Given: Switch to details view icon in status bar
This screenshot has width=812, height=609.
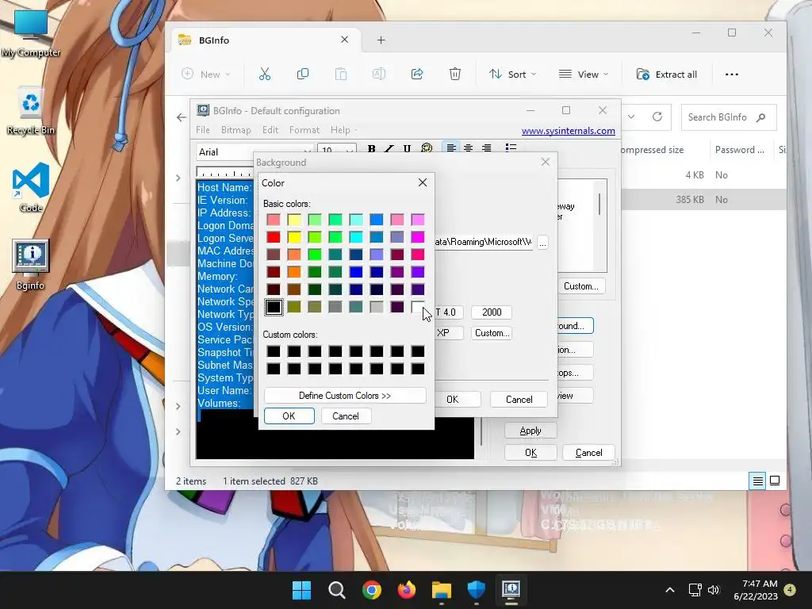Looking at the screenshot, I should (757, 481).
